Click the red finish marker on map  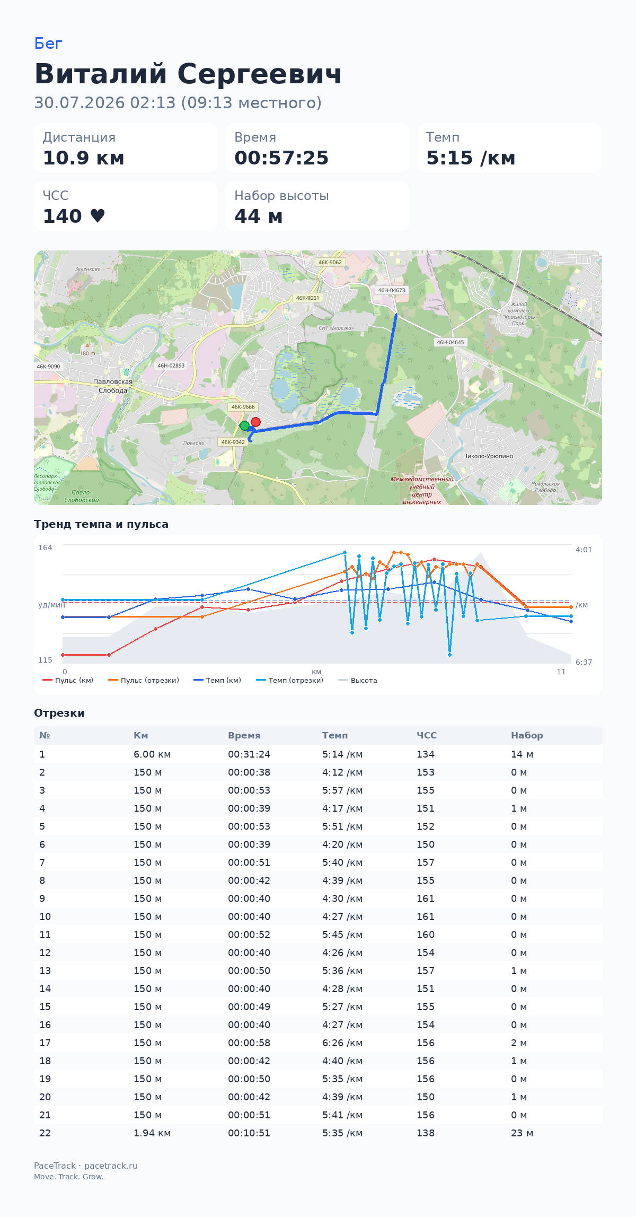tap(255, 422)
